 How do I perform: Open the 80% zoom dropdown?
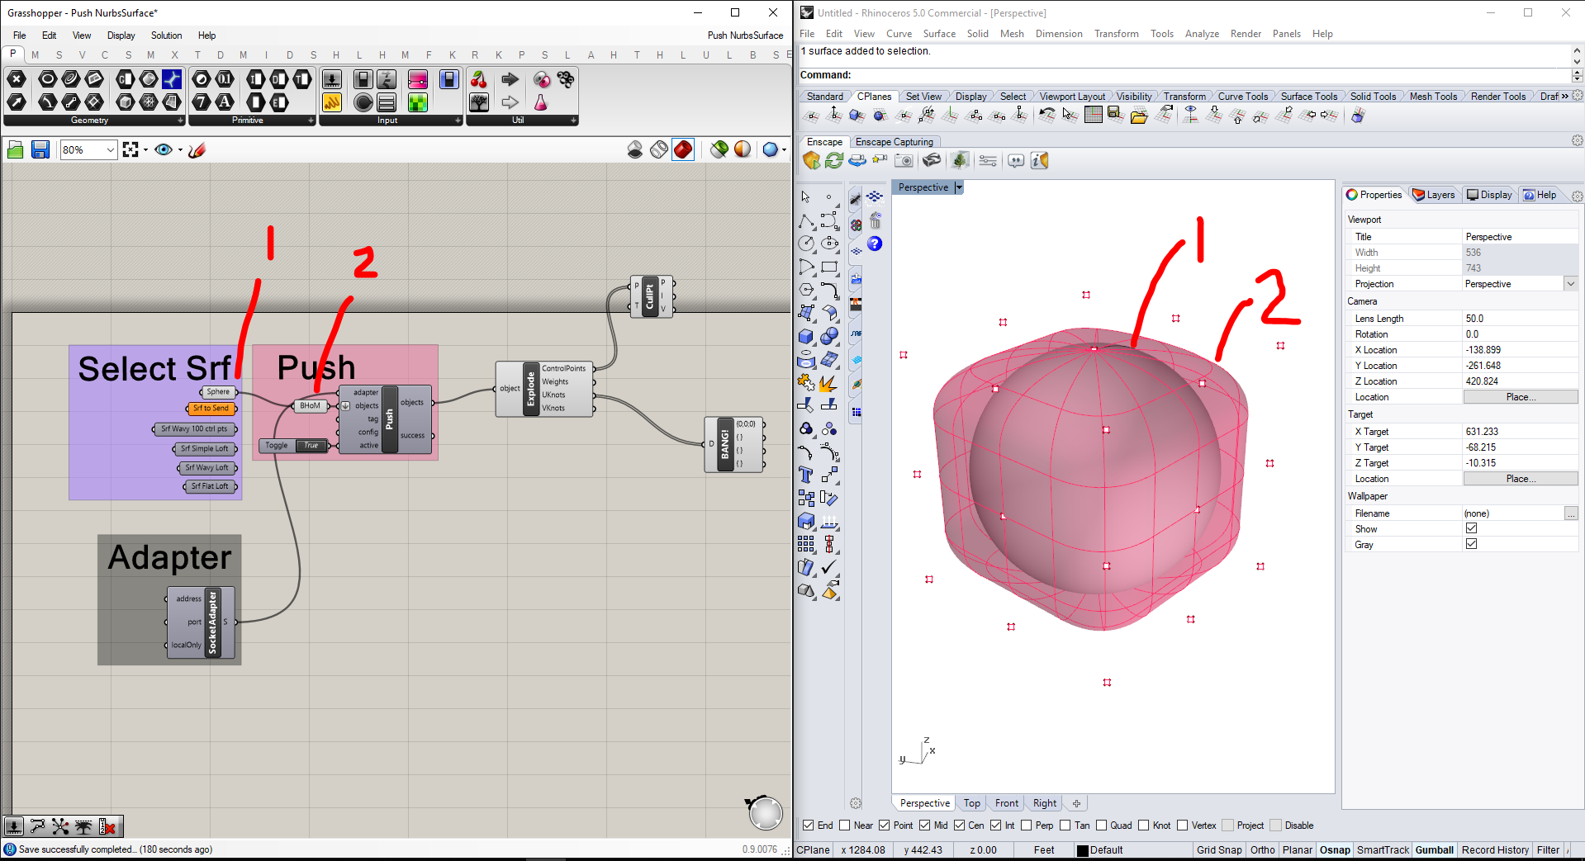click(110, 149)
